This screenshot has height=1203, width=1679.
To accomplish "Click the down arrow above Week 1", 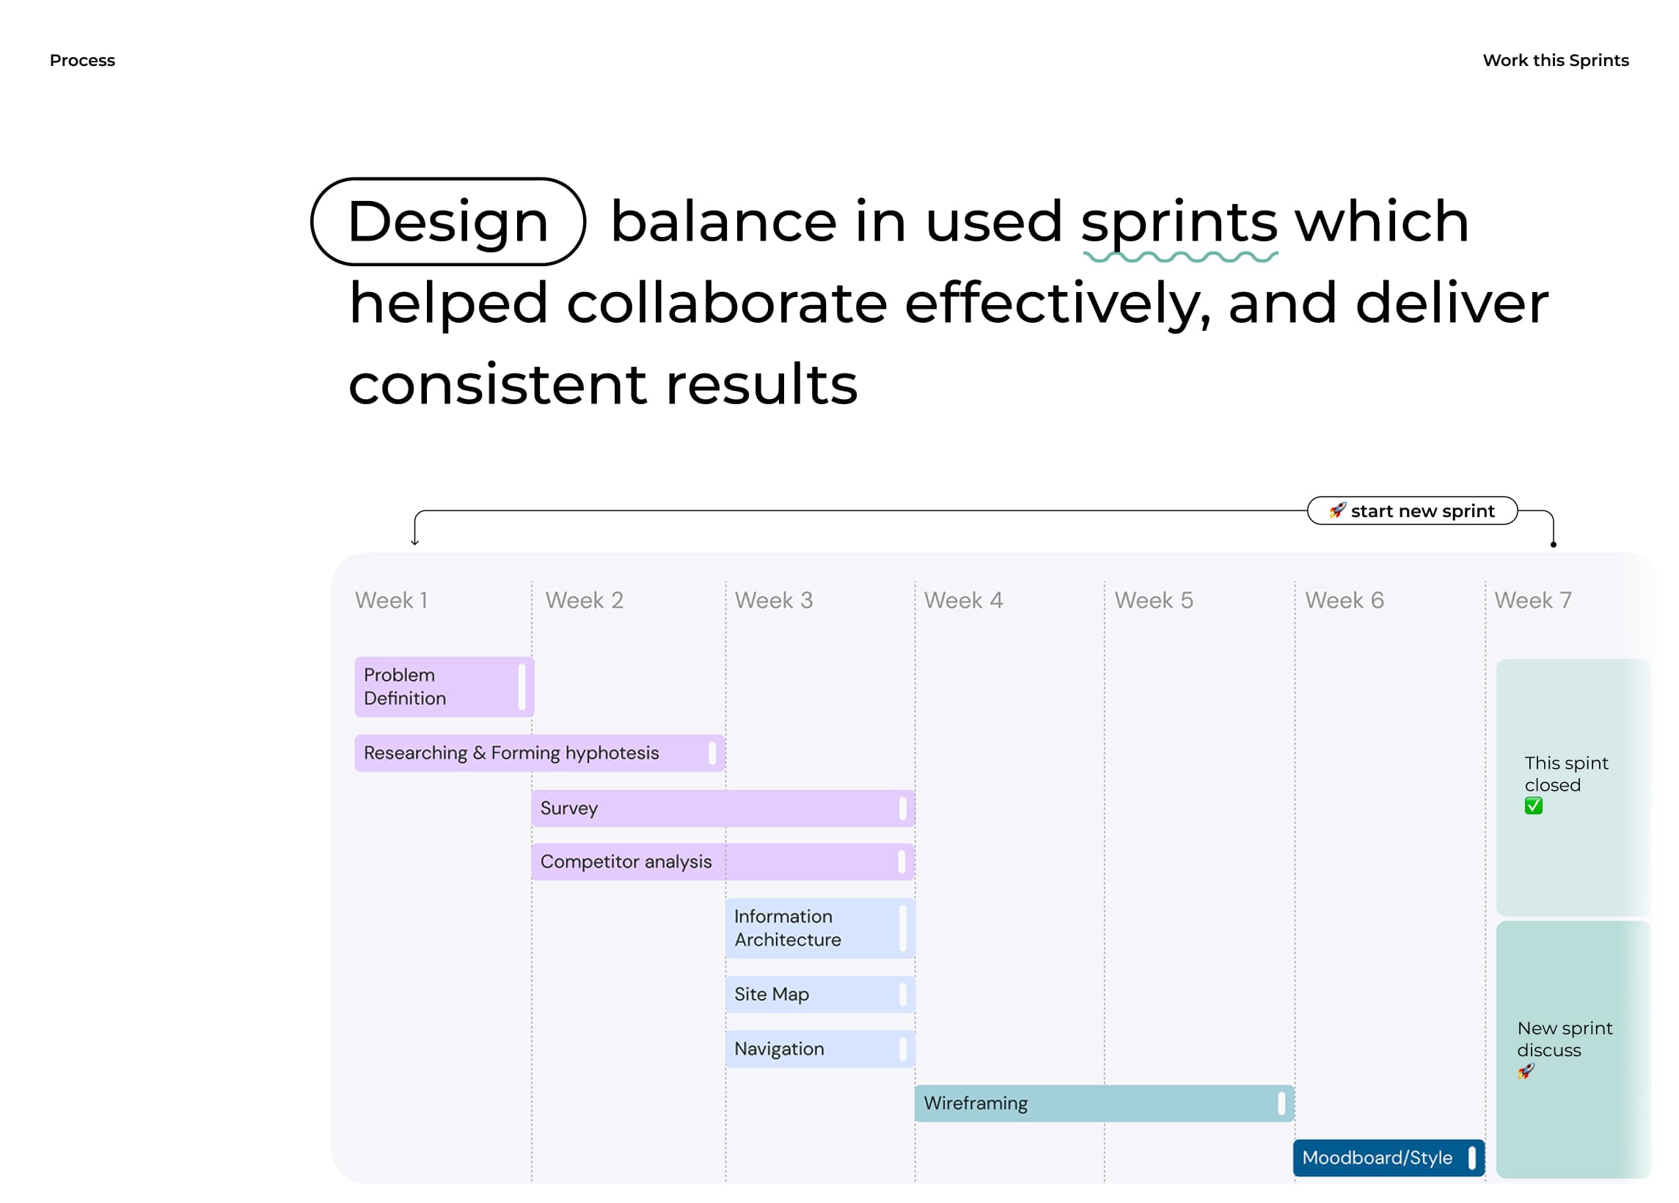I will [x=414, y=539].
